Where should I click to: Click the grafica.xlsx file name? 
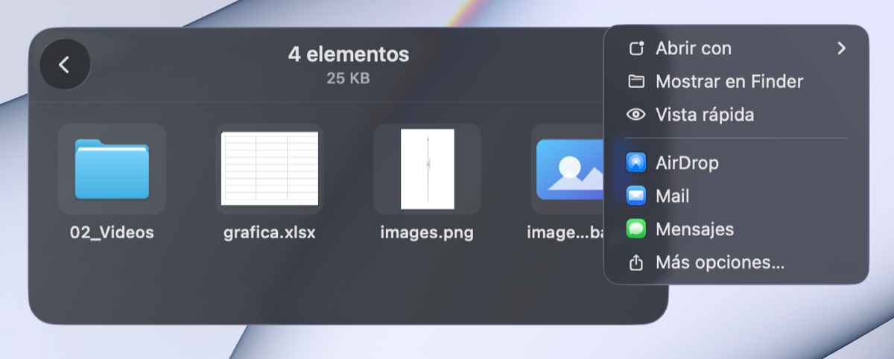(270, 232)
